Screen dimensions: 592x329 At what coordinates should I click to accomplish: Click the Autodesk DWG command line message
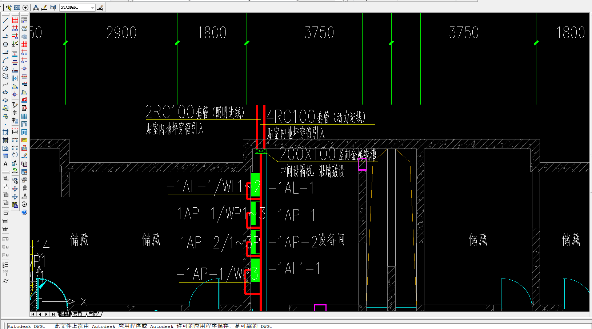click(140, 326)
